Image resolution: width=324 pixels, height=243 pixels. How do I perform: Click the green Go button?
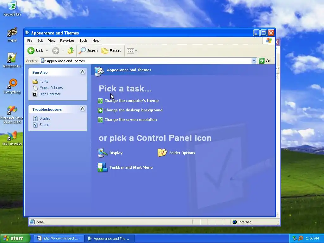point(265,61)
